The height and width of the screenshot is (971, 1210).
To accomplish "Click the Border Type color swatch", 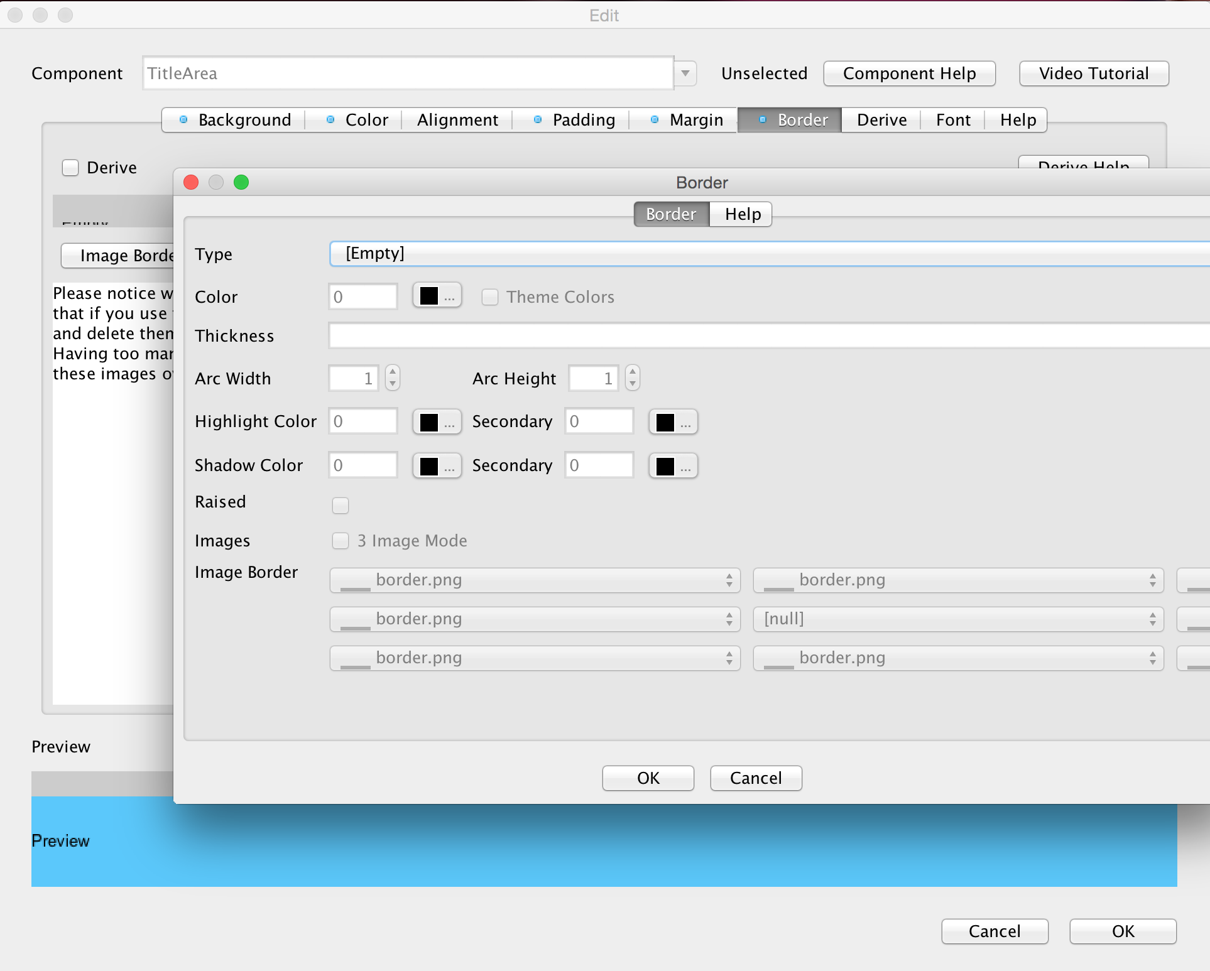I will point(428,295).
